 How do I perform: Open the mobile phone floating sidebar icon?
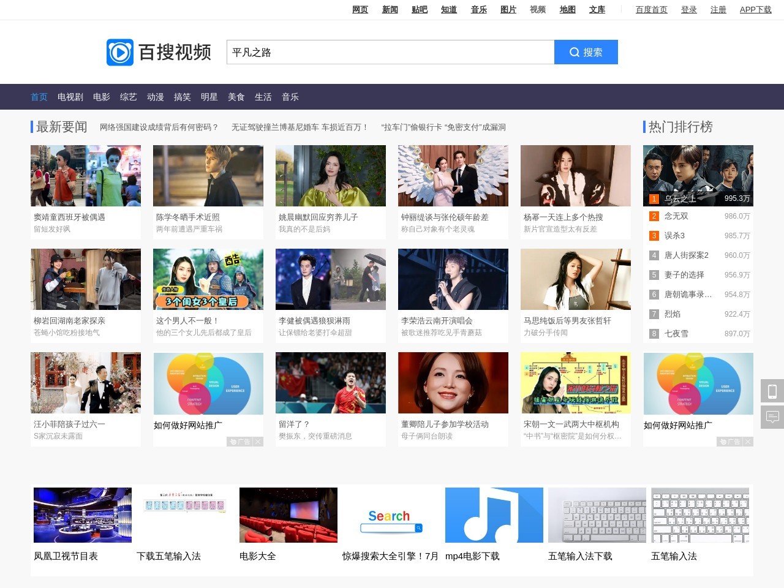(772, 391)
